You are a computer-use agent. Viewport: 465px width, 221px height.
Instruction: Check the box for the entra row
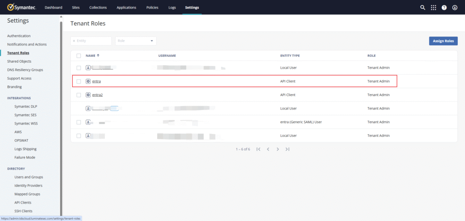point(79,81)
